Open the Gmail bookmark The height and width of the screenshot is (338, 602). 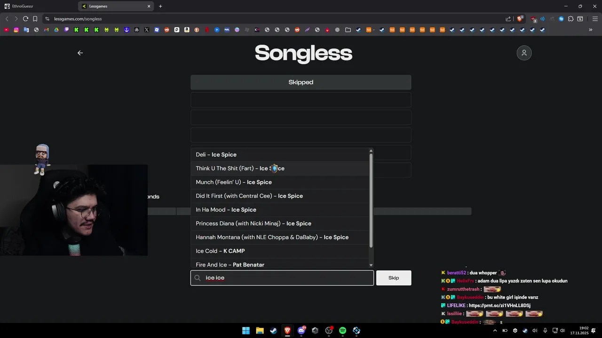click(x=46, y=30)
